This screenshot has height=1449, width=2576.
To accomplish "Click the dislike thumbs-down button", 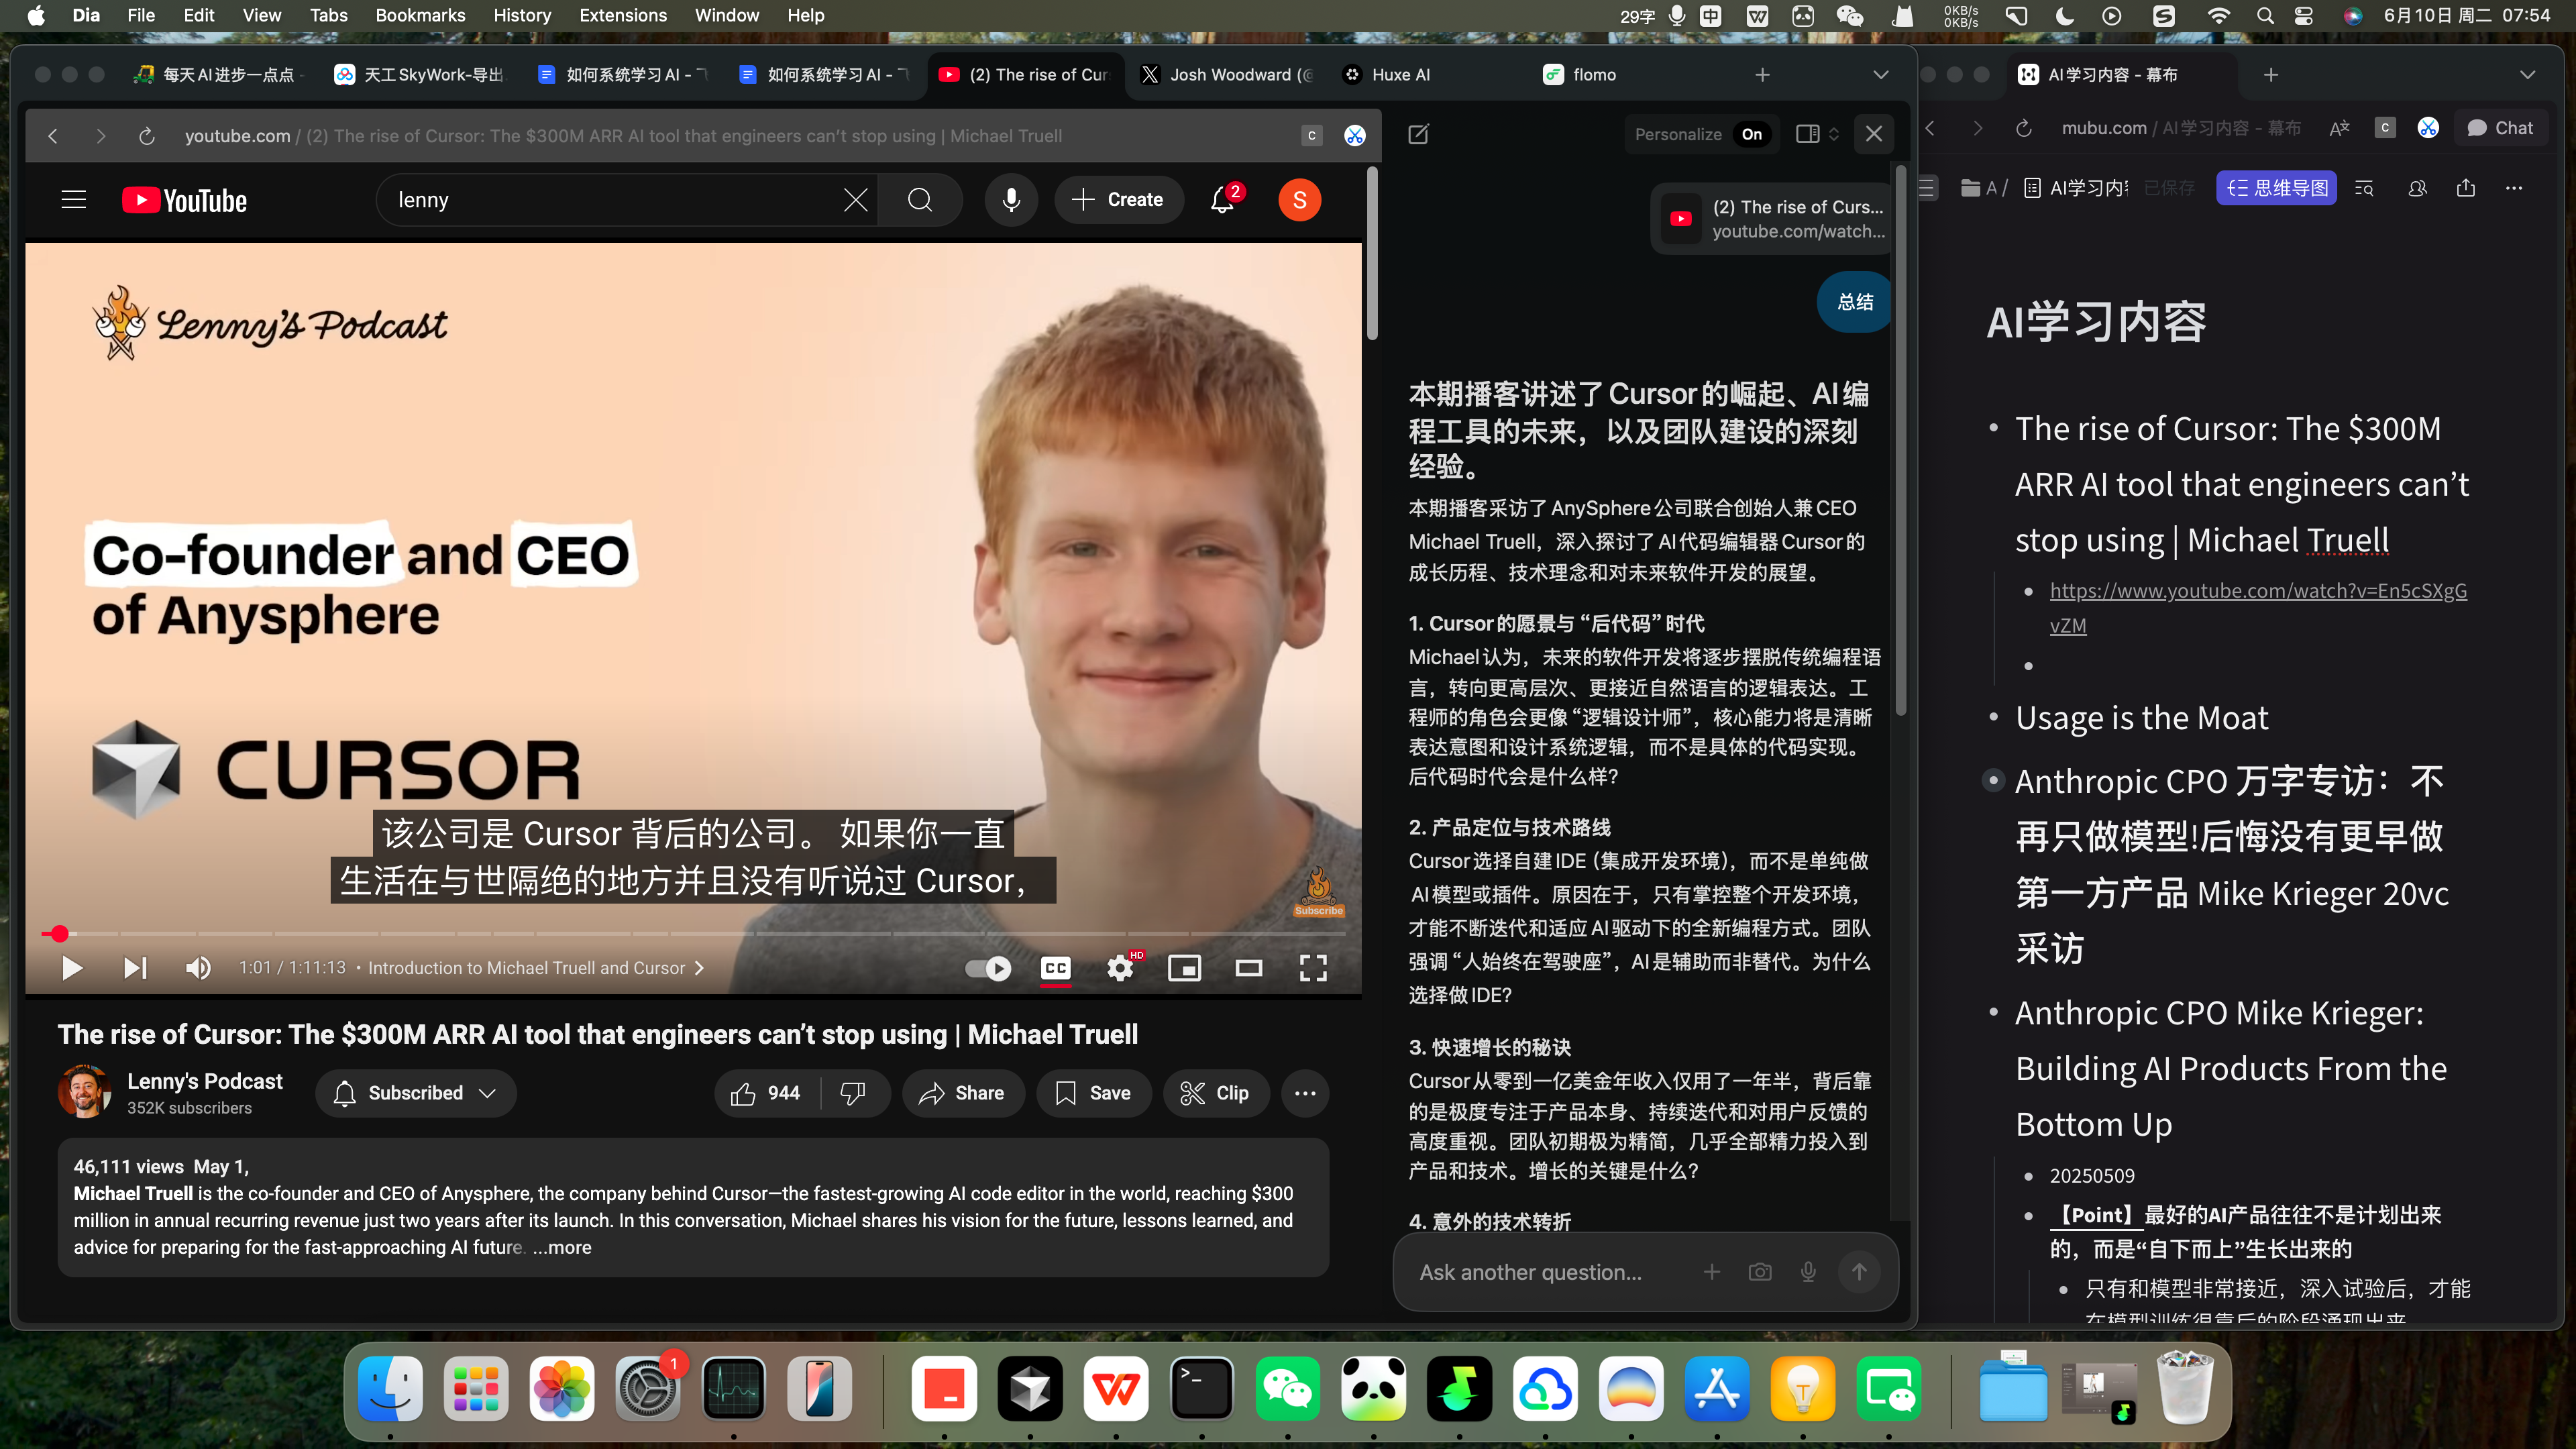I will pos(853,1093).
